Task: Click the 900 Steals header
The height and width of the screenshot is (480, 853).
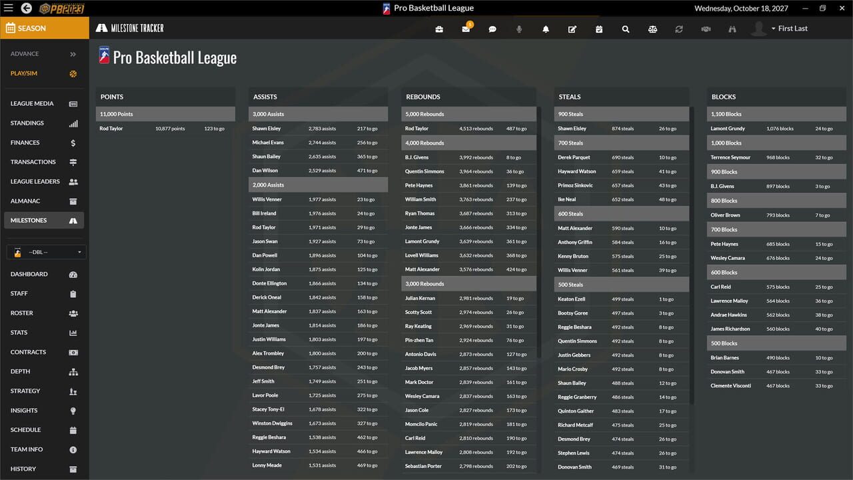Action: (622, 114)
